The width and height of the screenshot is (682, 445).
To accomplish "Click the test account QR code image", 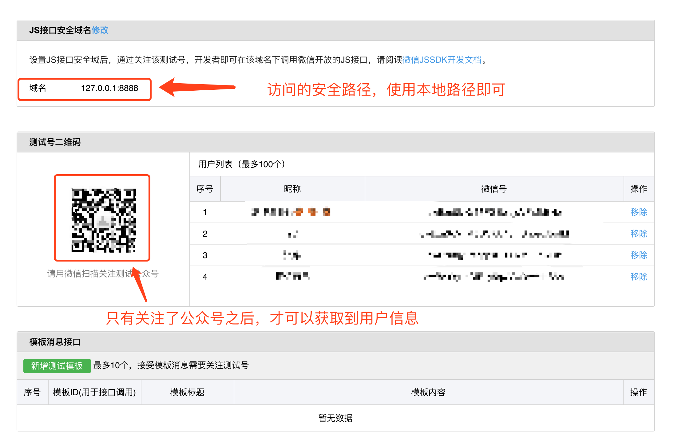I will point(104,220).
